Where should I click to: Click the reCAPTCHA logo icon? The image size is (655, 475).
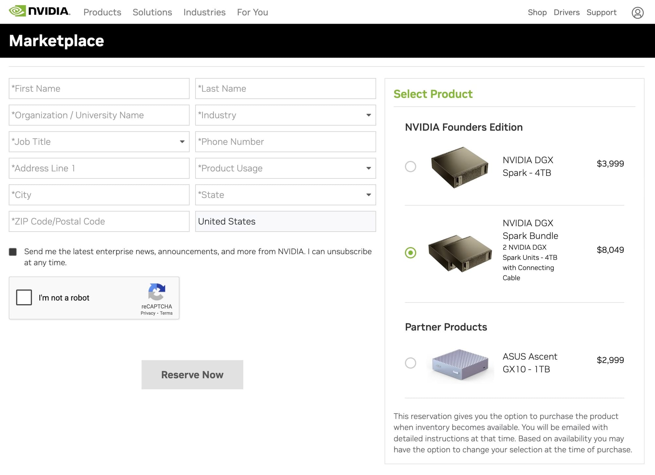click(x=157, y=292)
